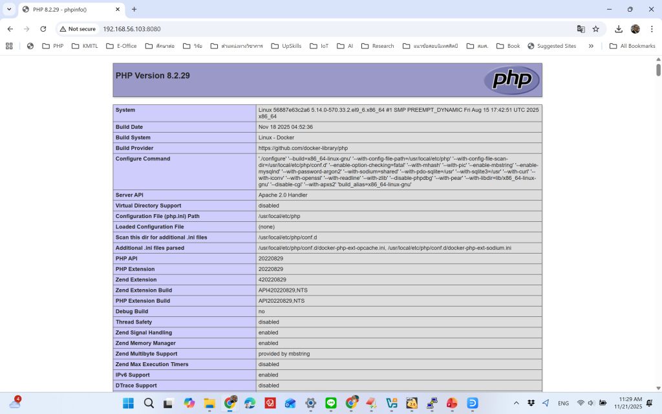Bookmark this page with the star icon
Screen dimensions: 662x414
[x=595, y=29]
